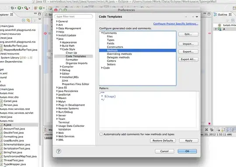Click the New Java Class toolbar icon

click(41, 8)
